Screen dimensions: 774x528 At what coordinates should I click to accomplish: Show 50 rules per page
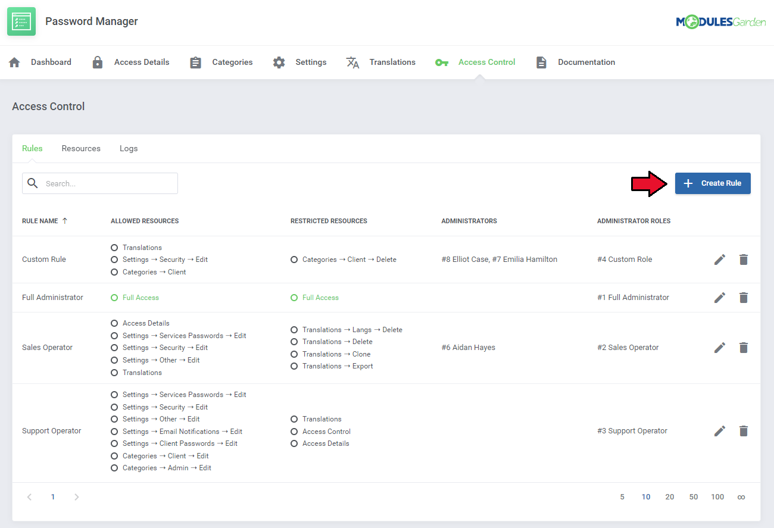[694, 497]
